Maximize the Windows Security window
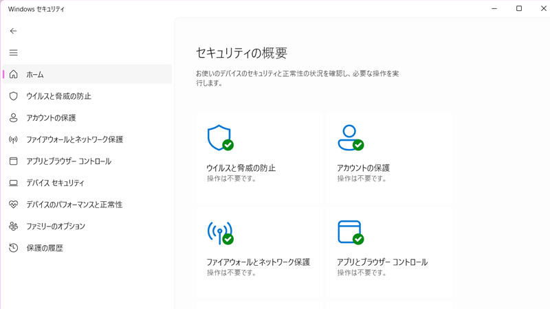 click(x=519, y=8)
